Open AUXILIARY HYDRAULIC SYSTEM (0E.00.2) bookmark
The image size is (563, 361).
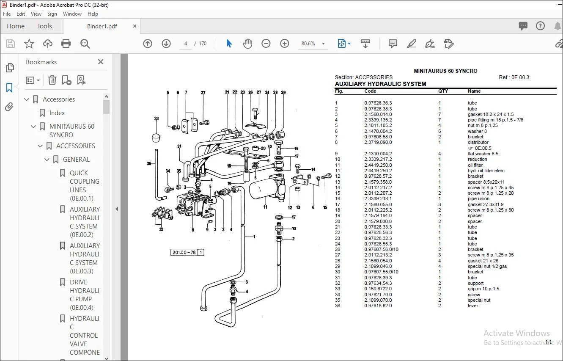[x=85, y=222]
